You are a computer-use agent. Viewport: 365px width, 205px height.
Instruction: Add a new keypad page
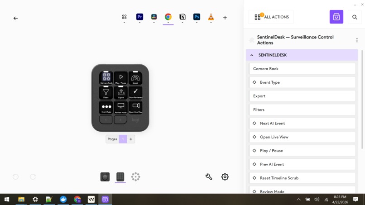click(x=131, y=139)
